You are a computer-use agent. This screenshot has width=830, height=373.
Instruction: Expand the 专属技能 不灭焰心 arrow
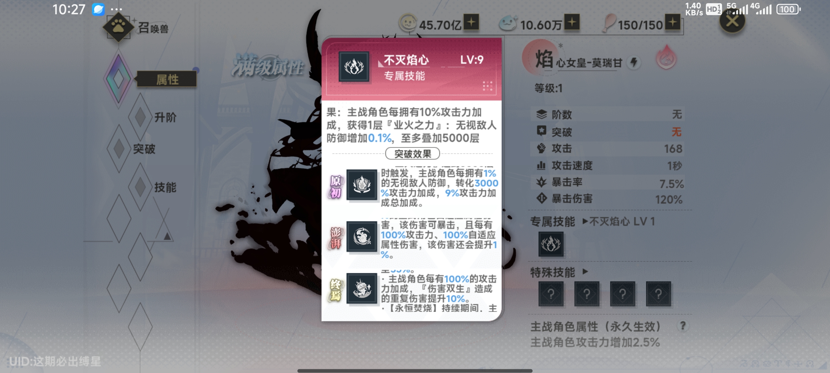(585, 221)
